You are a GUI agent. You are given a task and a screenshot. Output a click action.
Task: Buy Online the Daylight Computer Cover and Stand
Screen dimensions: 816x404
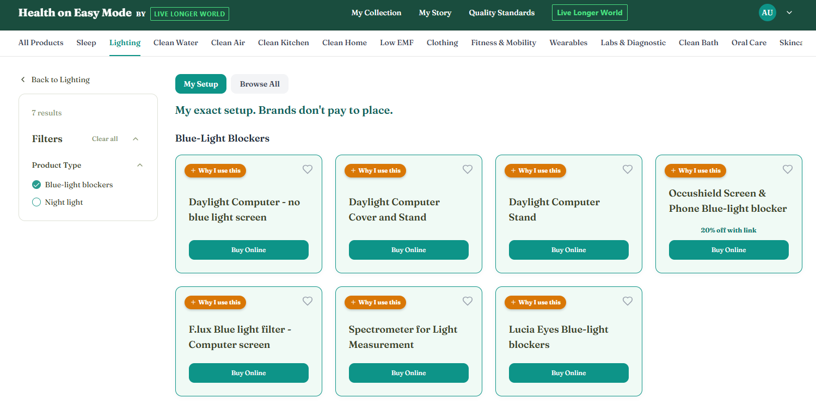pyautogui.click(x=409, y=250)
